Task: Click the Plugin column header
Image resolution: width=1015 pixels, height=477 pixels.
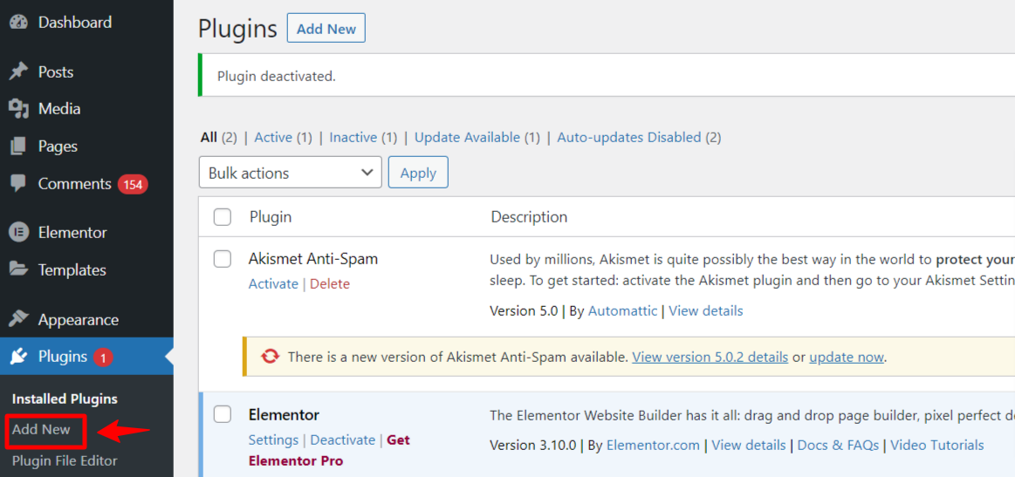Action: [x=271, y=217]
